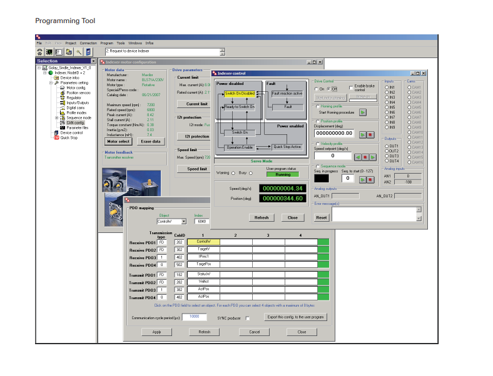Screen dimensions: 493x376
Task: Click Export this config. to the user program
Action: (295, 317)
